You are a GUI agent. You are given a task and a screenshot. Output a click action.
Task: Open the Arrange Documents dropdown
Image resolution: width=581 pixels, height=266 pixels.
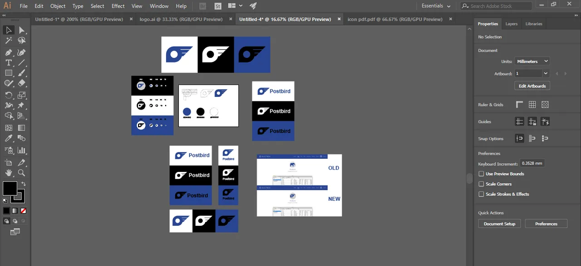click(x=235, y=6)
